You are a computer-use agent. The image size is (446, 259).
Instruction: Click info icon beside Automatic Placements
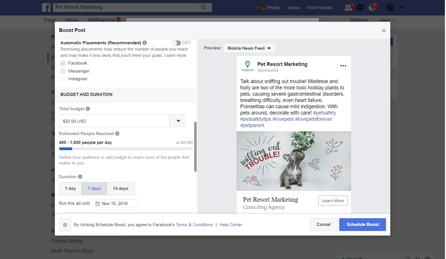tap(145, 43)
